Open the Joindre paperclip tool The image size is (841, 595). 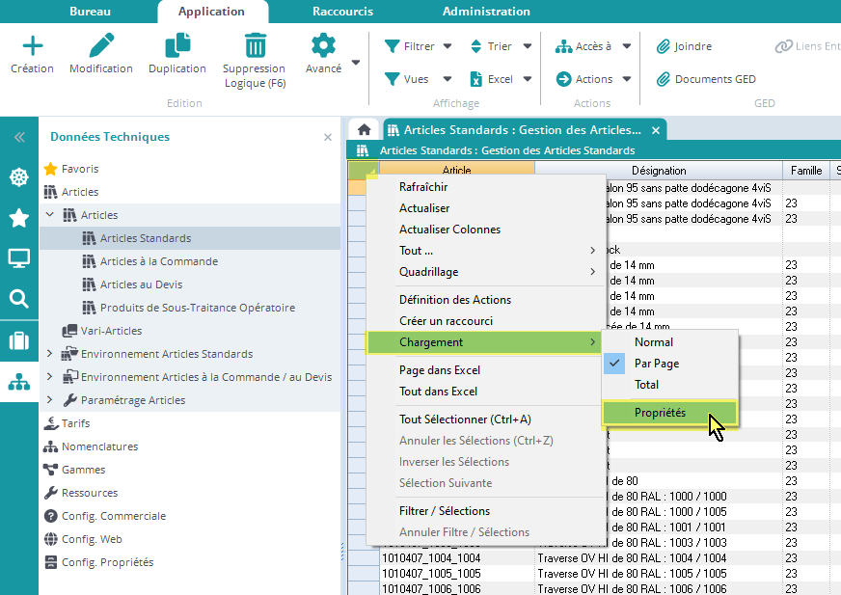[684, 46]
